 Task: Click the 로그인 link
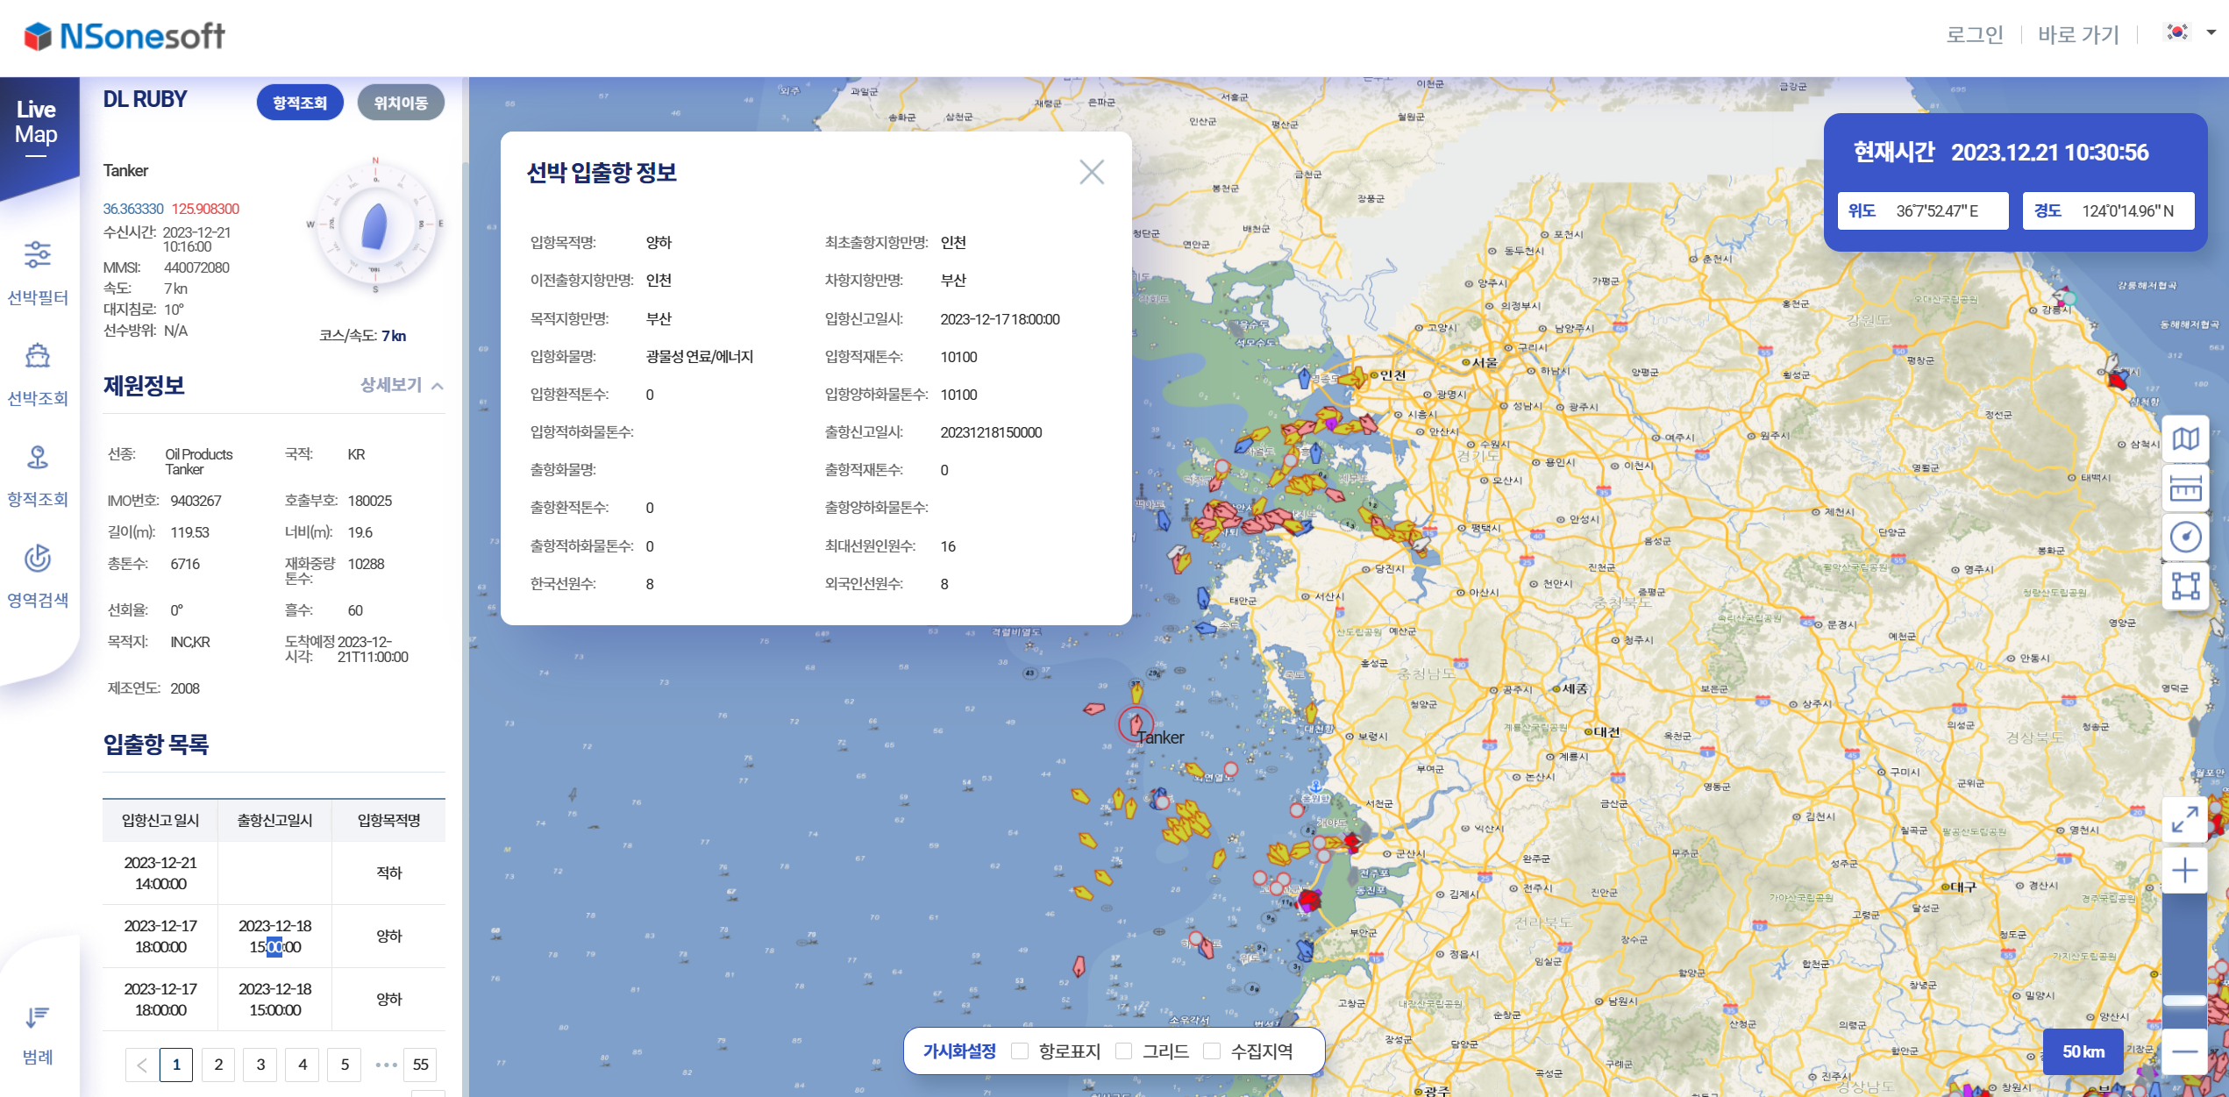tap(1975, 34)
